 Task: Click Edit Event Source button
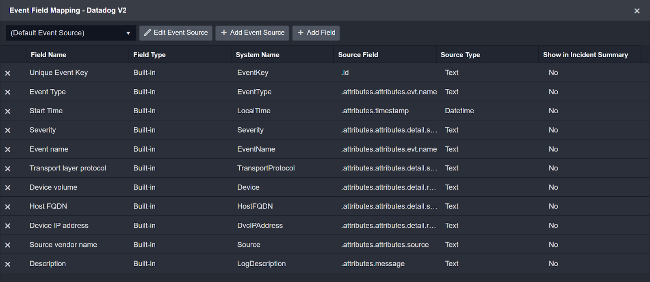(x=175, y=33)
